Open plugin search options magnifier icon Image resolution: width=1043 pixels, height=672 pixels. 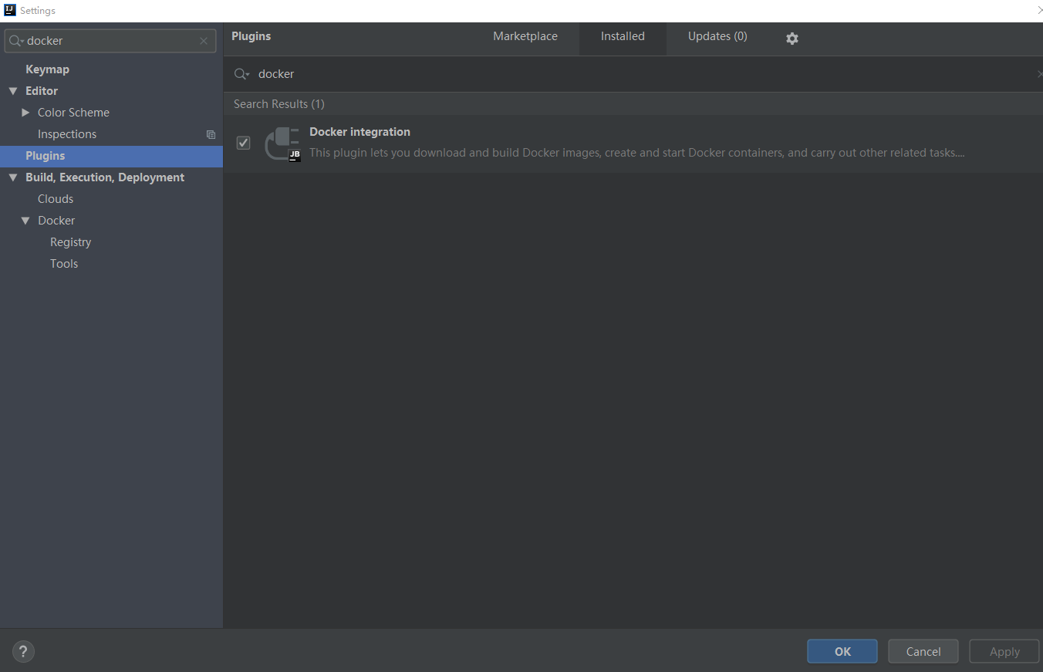click(242, 74)
